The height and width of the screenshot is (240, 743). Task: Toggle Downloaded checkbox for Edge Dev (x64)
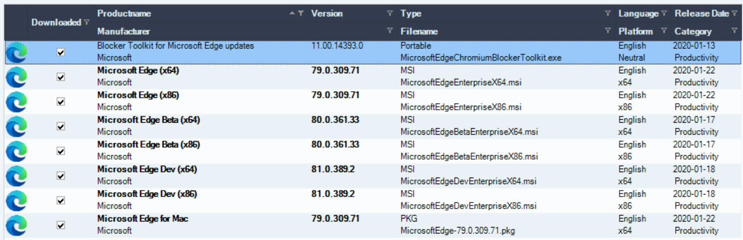click(x=61, y=176)
